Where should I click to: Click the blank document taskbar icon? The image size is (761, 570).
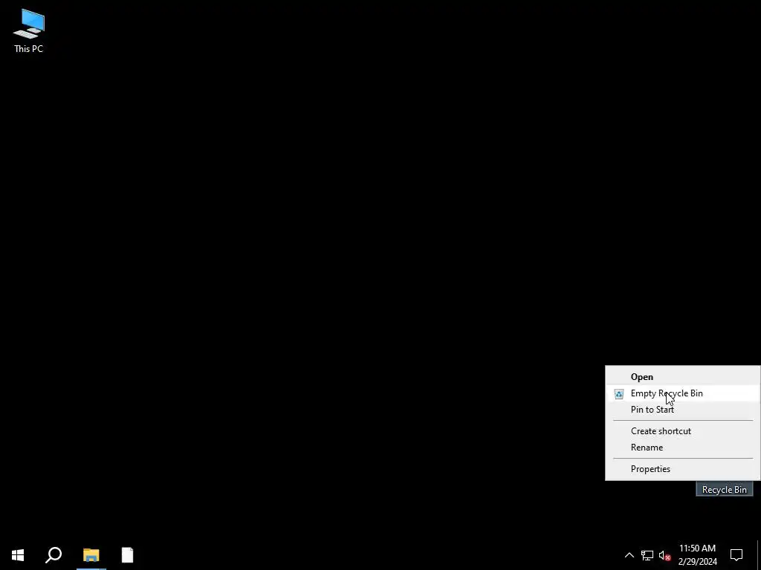(x=127, y=555)
